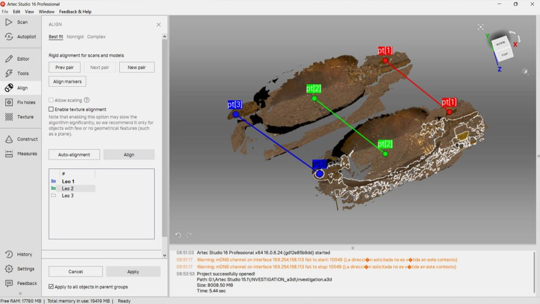
Task: Click the undo arrow in the 3D viewport
Action: (x=179, y=235)
